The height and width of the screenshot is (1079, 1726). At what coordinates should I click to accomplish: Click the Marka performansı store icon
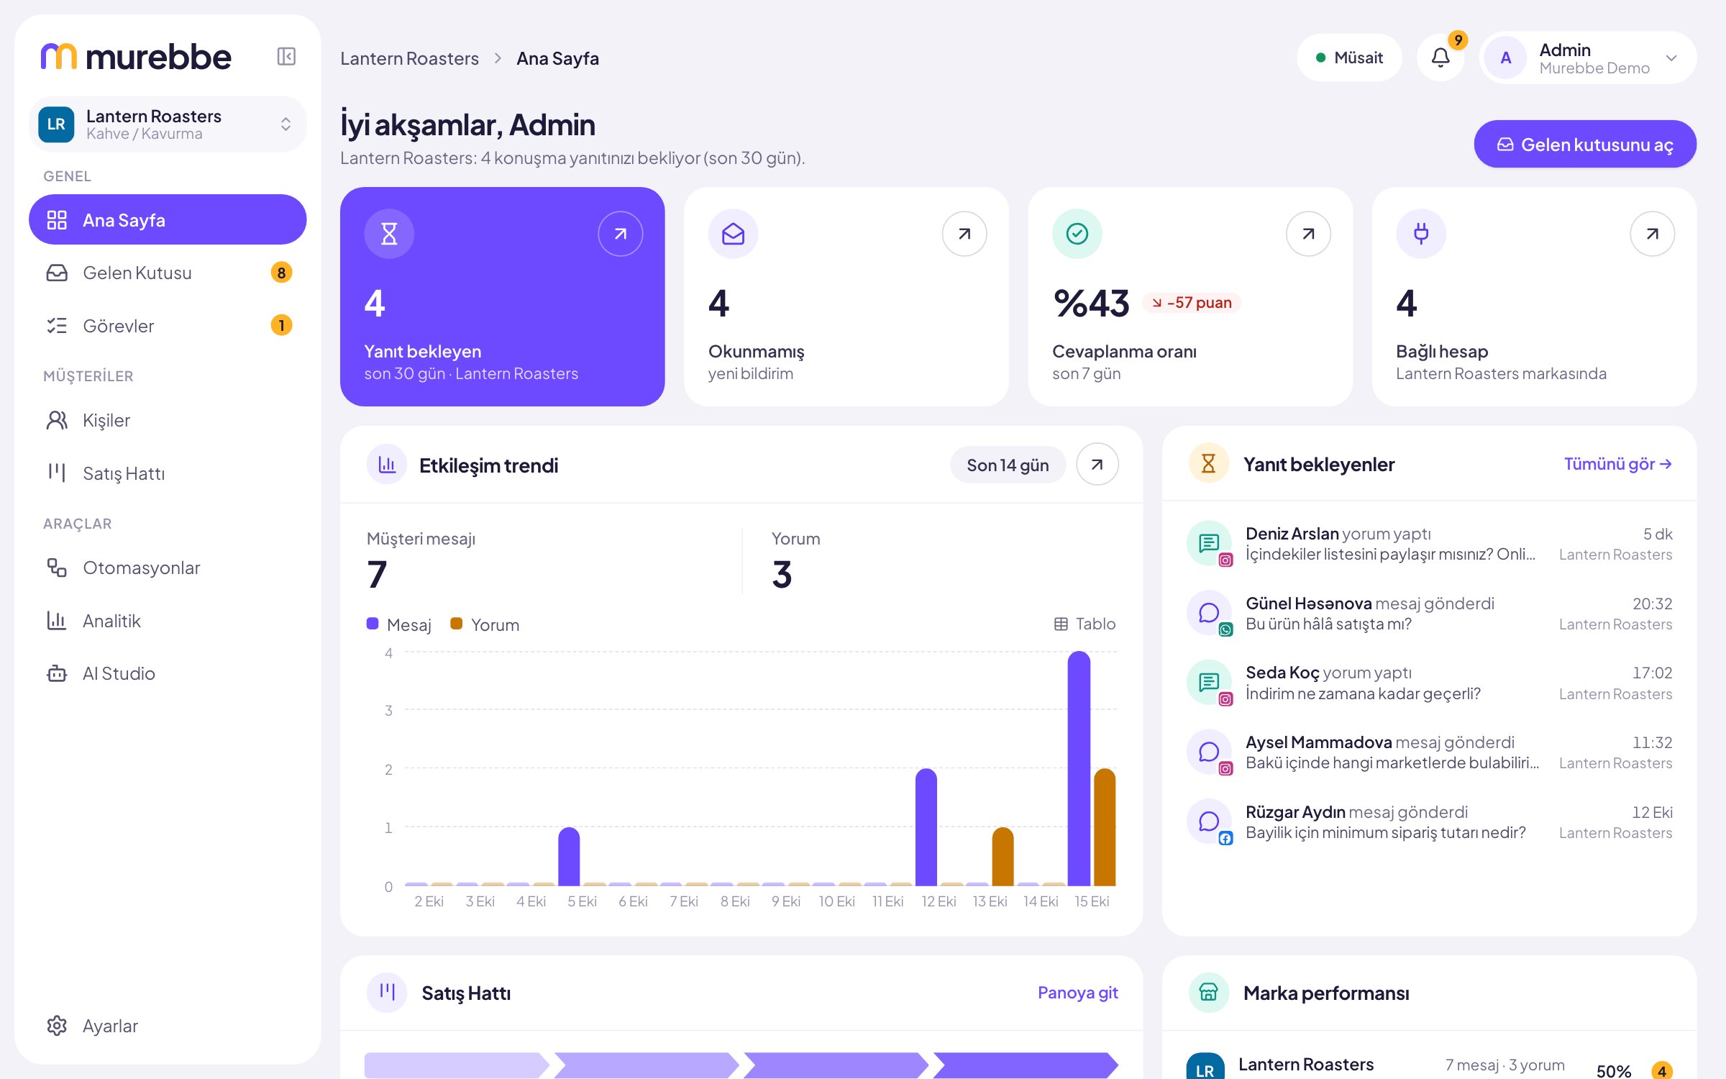coord(1208,993)
